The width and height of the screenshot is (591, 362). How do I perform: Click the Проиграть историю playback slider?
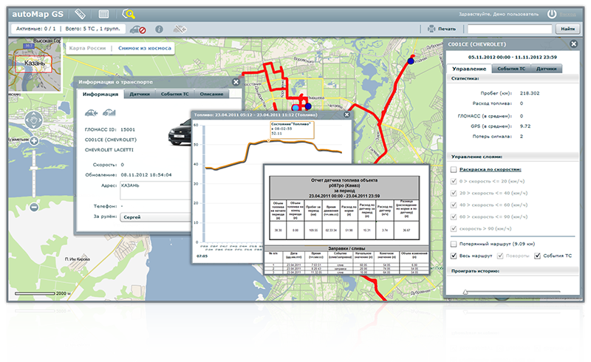coord(510,292)
